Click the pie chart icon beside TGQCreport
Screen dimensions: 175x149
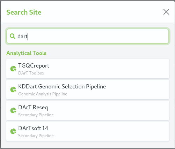tap(13, 69)
